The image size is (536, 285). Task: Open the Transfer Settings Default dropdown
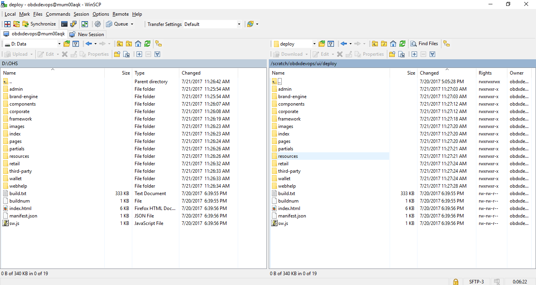pos(239,24)
